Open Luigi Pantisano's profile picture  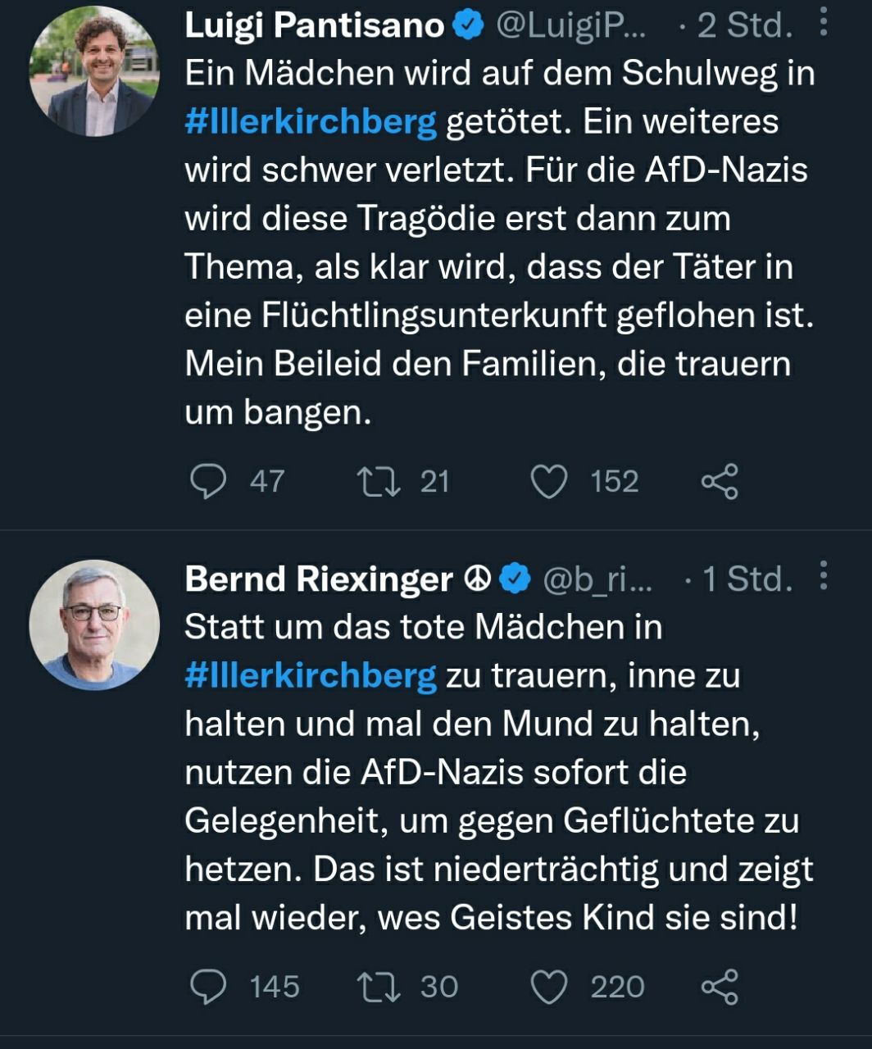tap(94, 71)
